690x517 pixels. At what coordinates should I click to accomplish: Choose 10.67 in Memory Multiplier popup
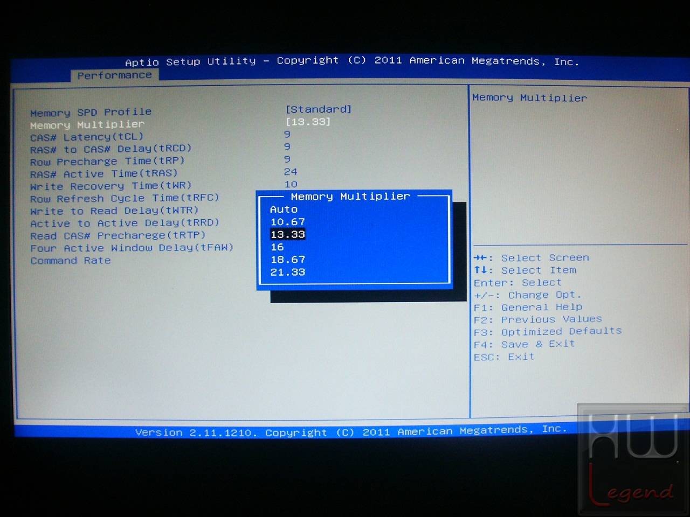tap(287, 222)
